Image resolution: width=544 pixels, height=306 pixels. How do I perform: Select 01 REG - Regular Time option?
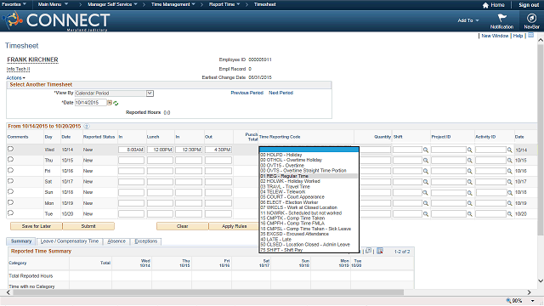click(309, 176)
